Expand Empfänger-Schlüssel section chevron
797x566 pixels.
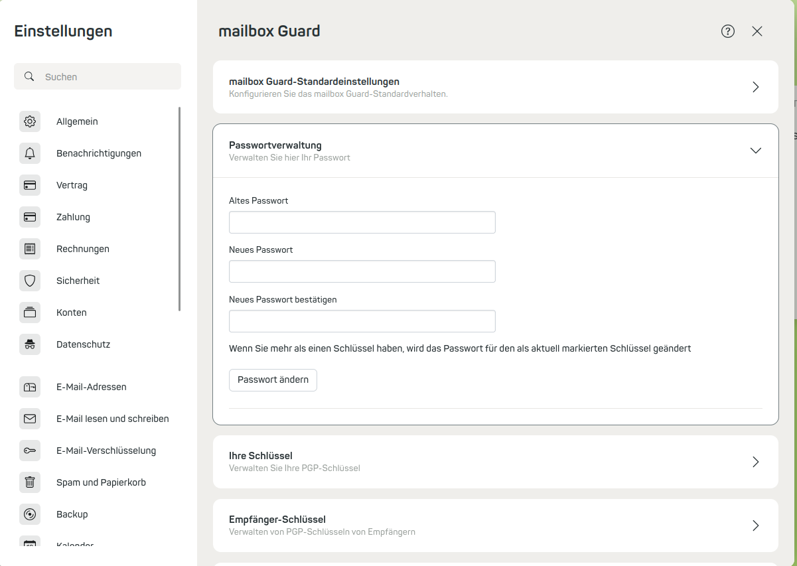click(755, 526)
